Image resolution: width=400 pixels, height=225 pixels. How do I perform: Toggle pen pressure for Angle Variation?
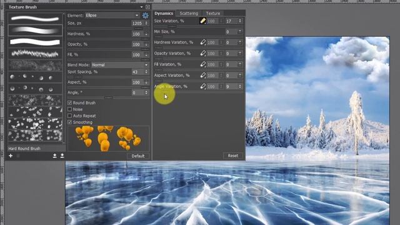coord(202,86)
